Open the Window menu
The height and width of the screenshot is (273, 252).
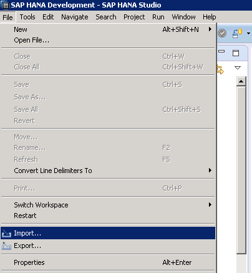tap(183, 17)
